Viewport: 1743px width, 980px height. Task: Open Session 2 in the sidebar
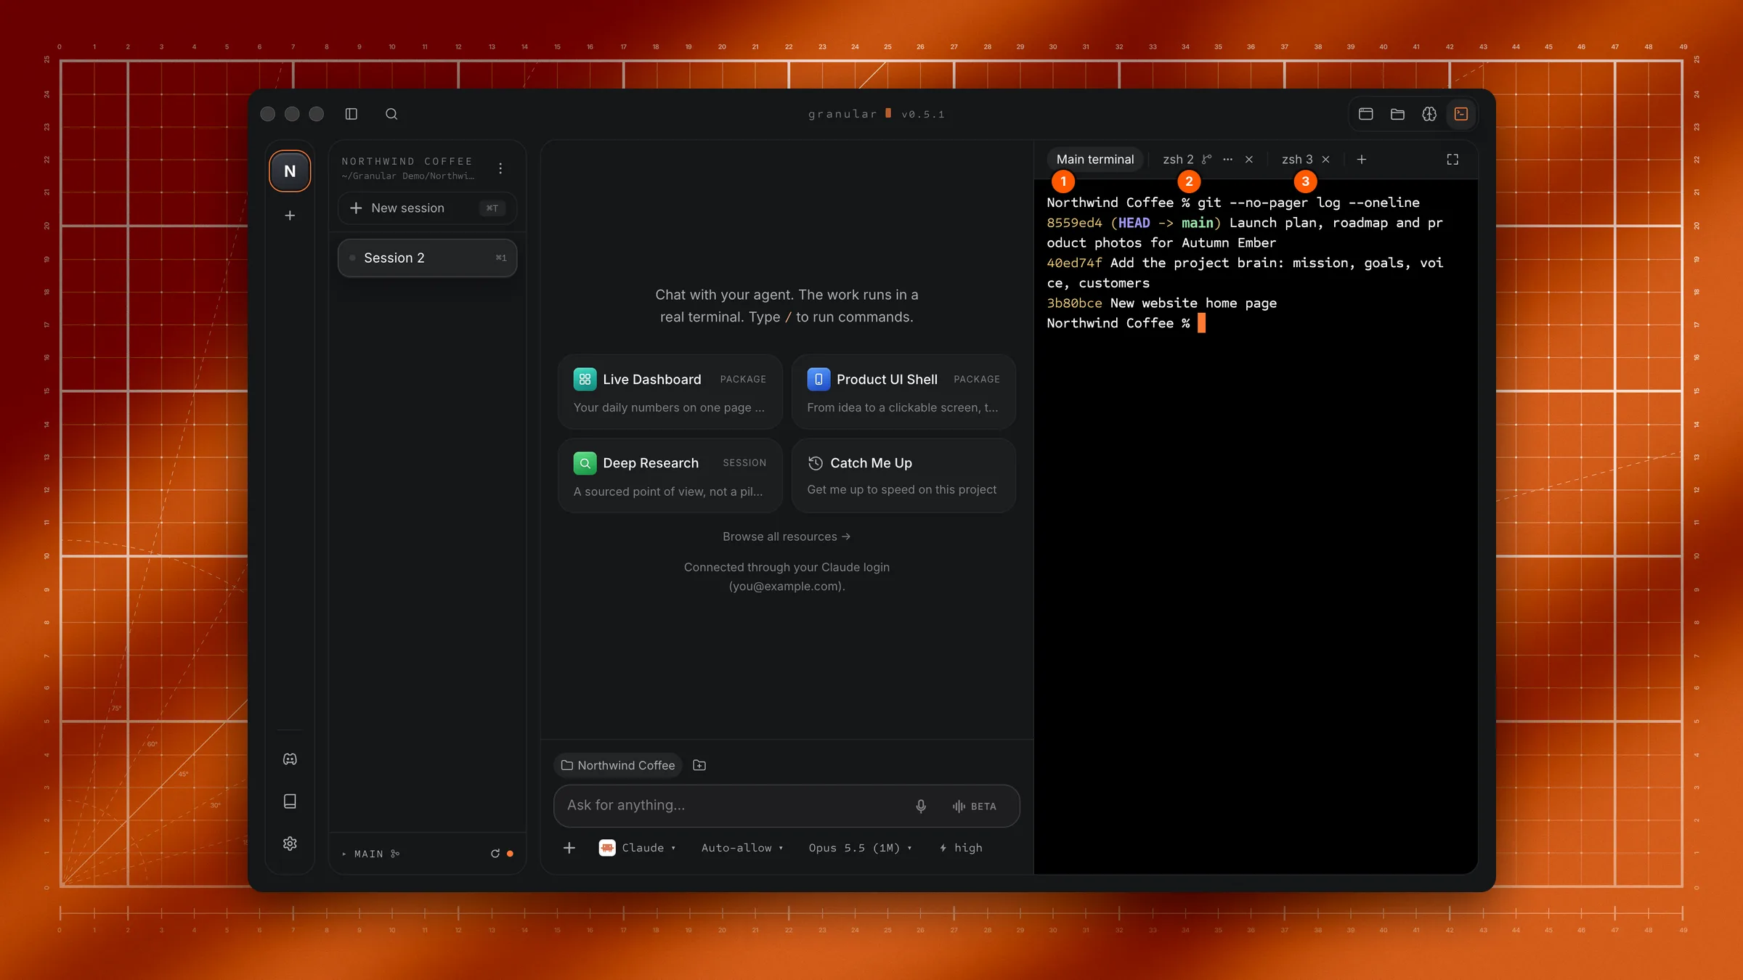pyautogui.click(x=427, y=258)
